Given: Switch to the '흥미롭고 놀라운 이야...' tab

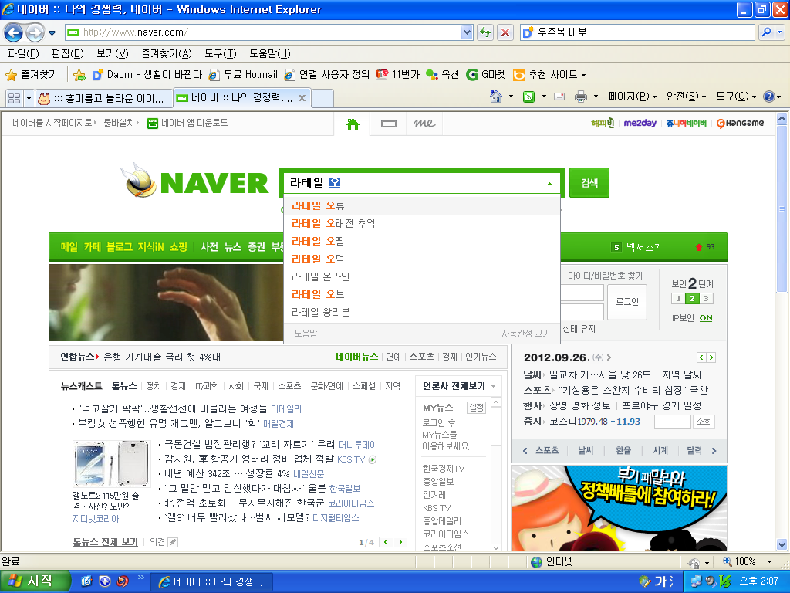Looking at the screenshot, I should [x=105, y=98].
